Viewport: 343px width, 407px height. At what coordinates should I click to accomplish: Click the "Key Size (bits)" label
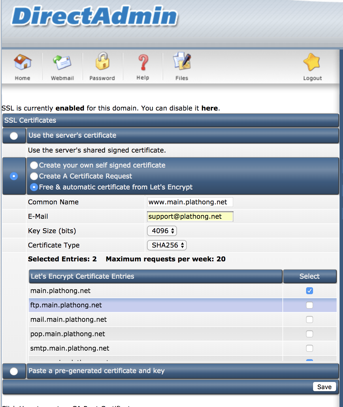coord(52,231)
